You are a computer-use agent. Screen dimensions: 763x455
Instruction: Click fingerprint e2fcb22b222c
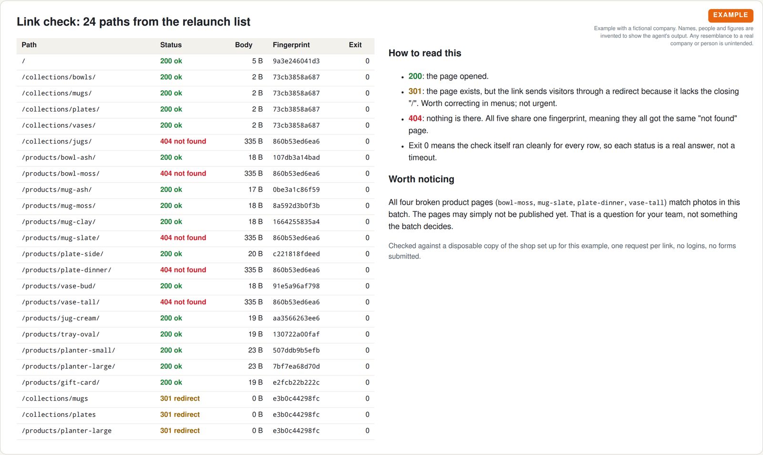tap(296, 383)
